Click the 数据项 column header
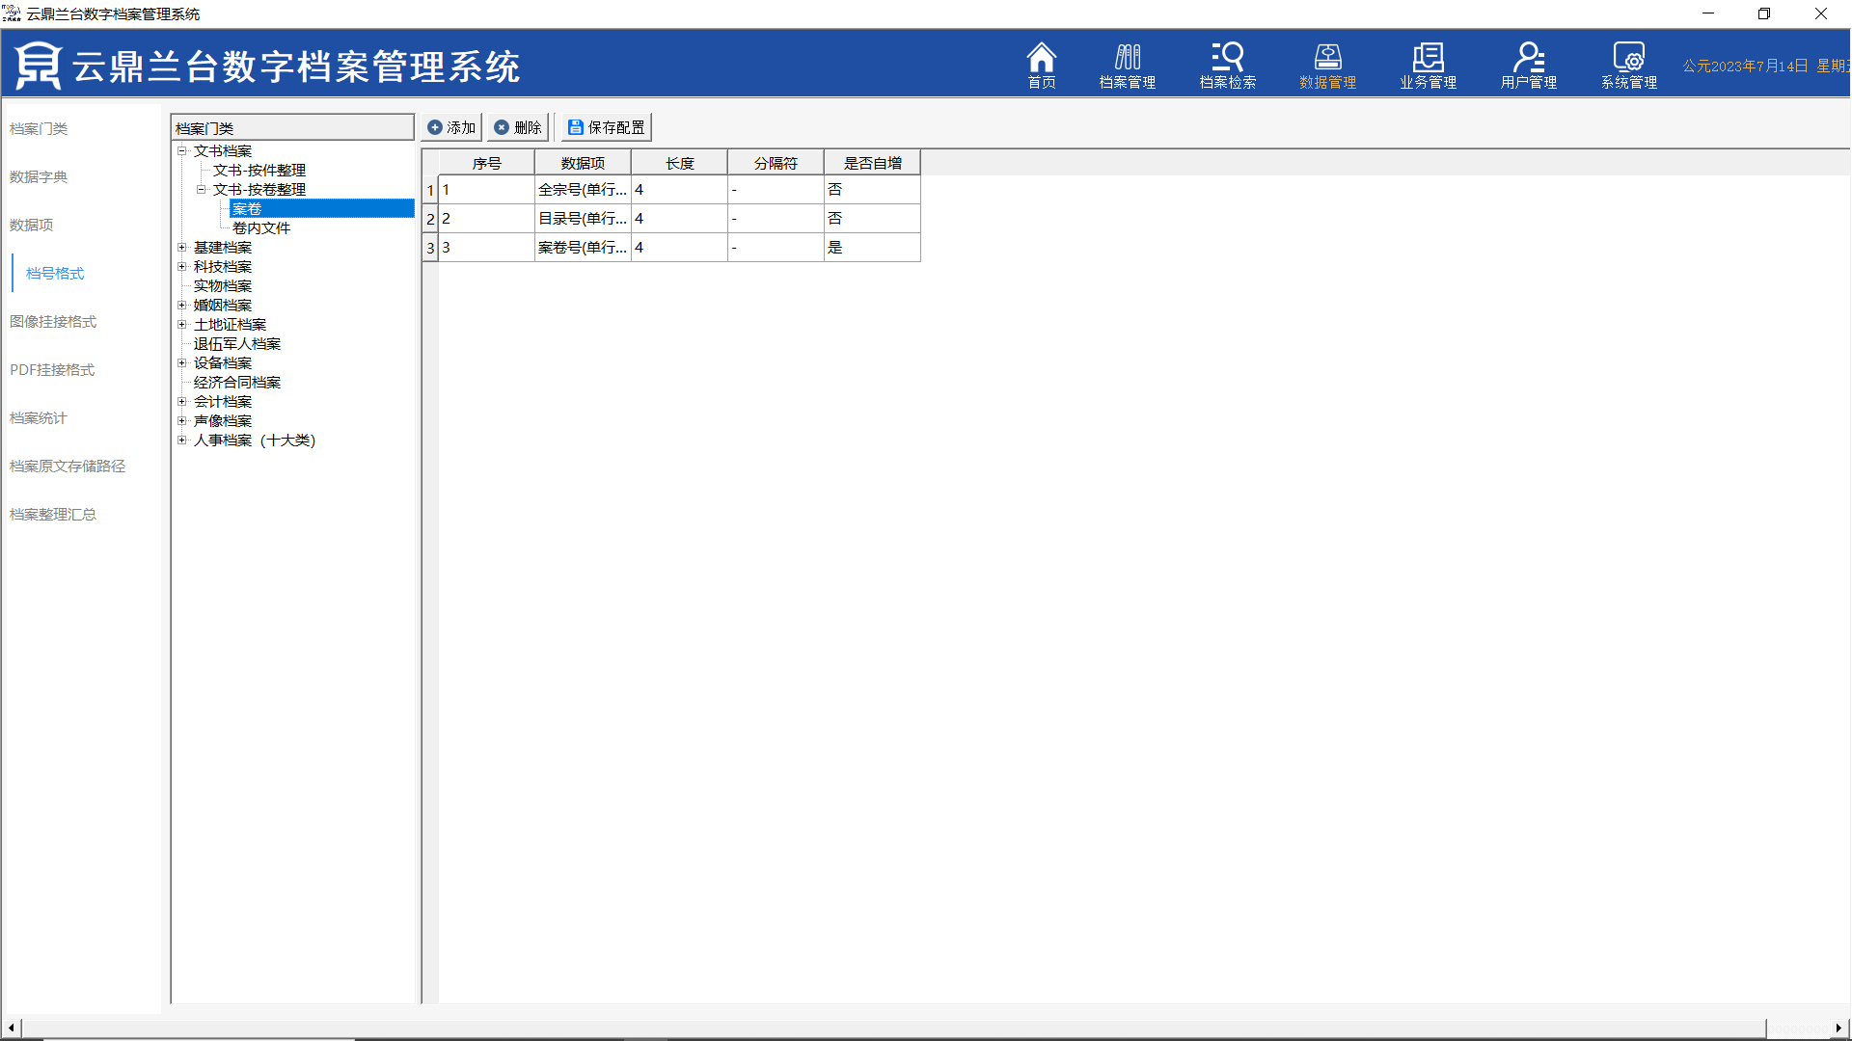 pos(583,164)
